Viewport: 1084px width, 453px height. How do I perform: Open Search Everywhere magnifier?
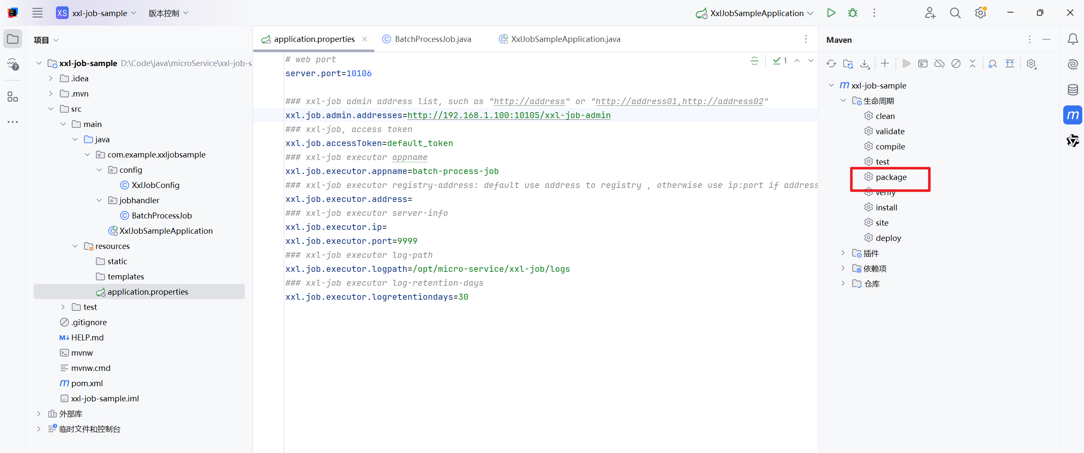click(955, 13)
